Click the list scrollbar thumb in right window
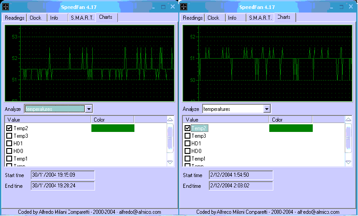The width and height of the screenshot is (358, 216). pyautogui.click(x=348, y=138)
